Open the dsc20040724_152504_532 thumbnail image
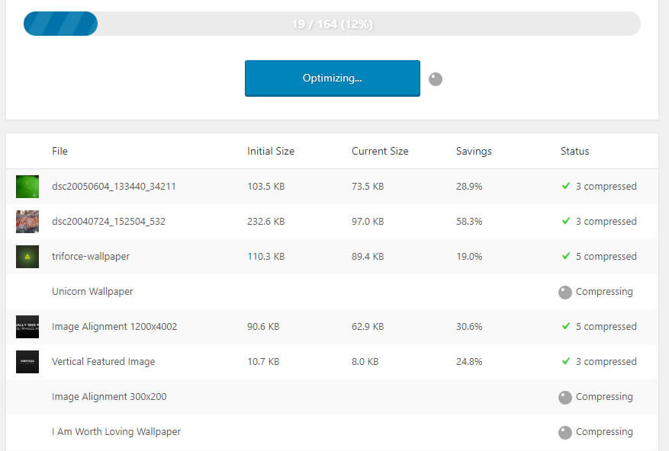This screenshot has height=451, width=669. 27,222
